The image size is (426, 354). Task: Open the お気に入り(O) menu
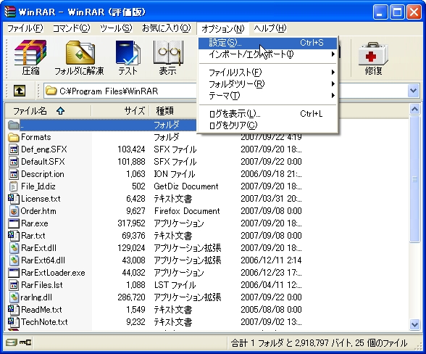pyautogui.click(x=167, y=28)
